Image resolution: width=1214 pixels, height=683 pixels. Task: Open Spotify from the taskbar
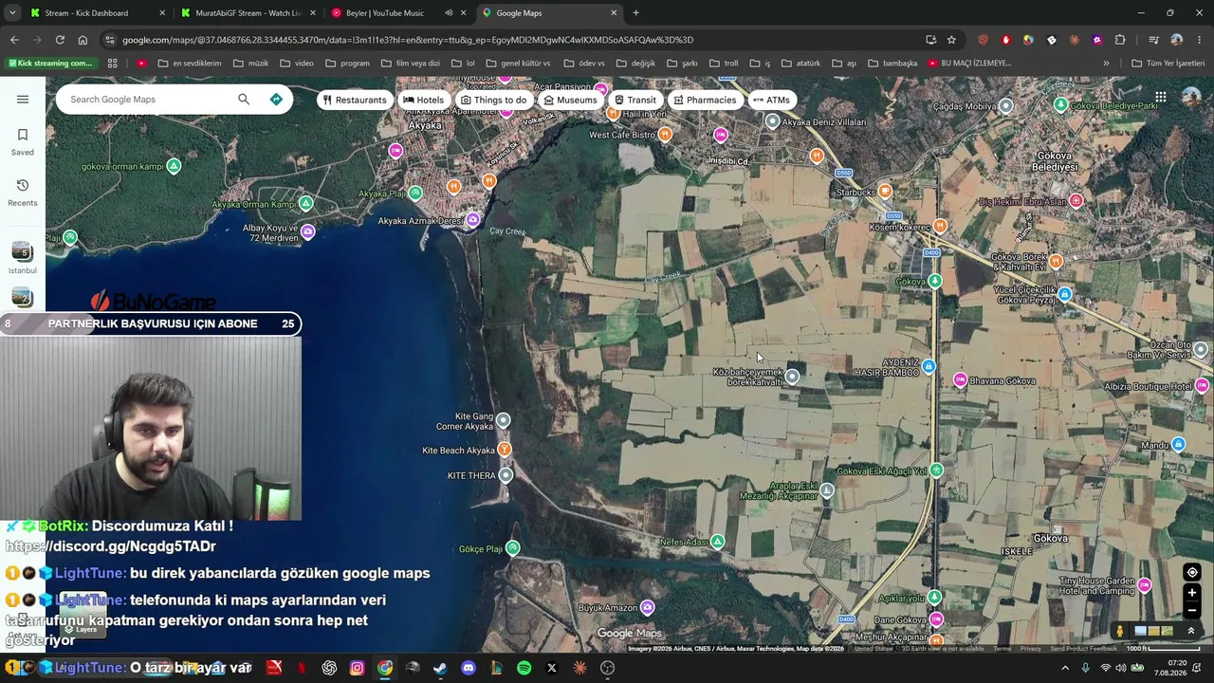tap(524, 668)
